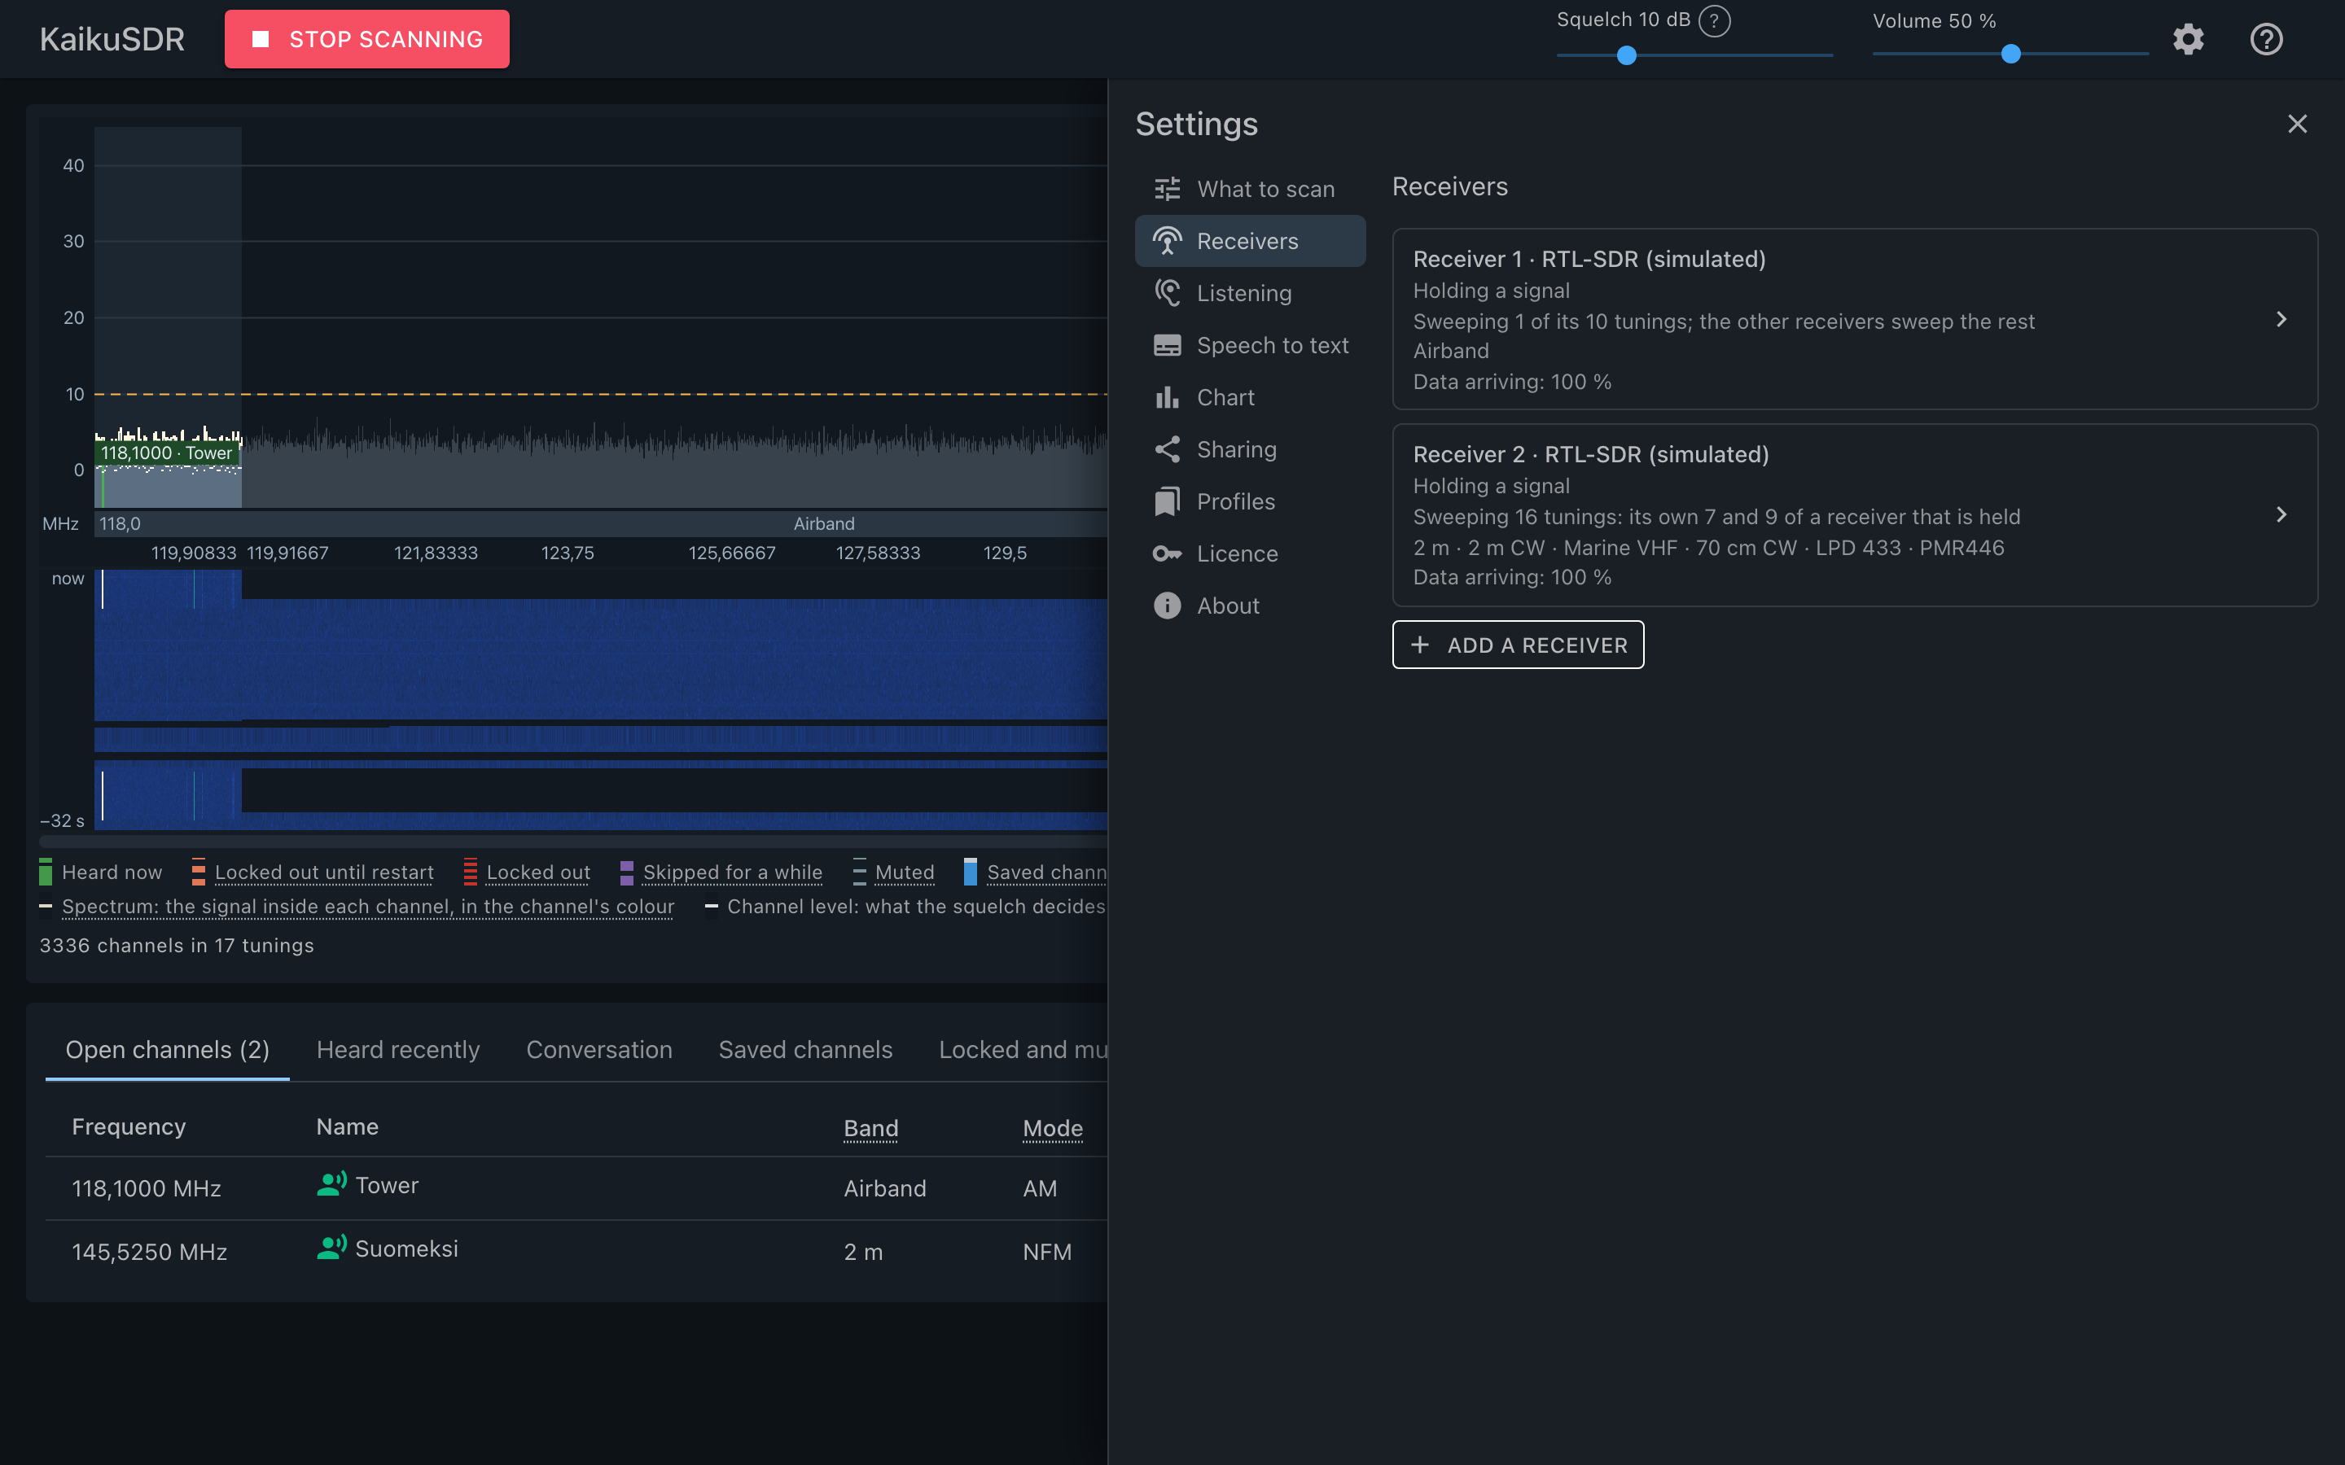2345x1465 pixels.
Task: Click the Locked out legend link
Action: (537, 872)
